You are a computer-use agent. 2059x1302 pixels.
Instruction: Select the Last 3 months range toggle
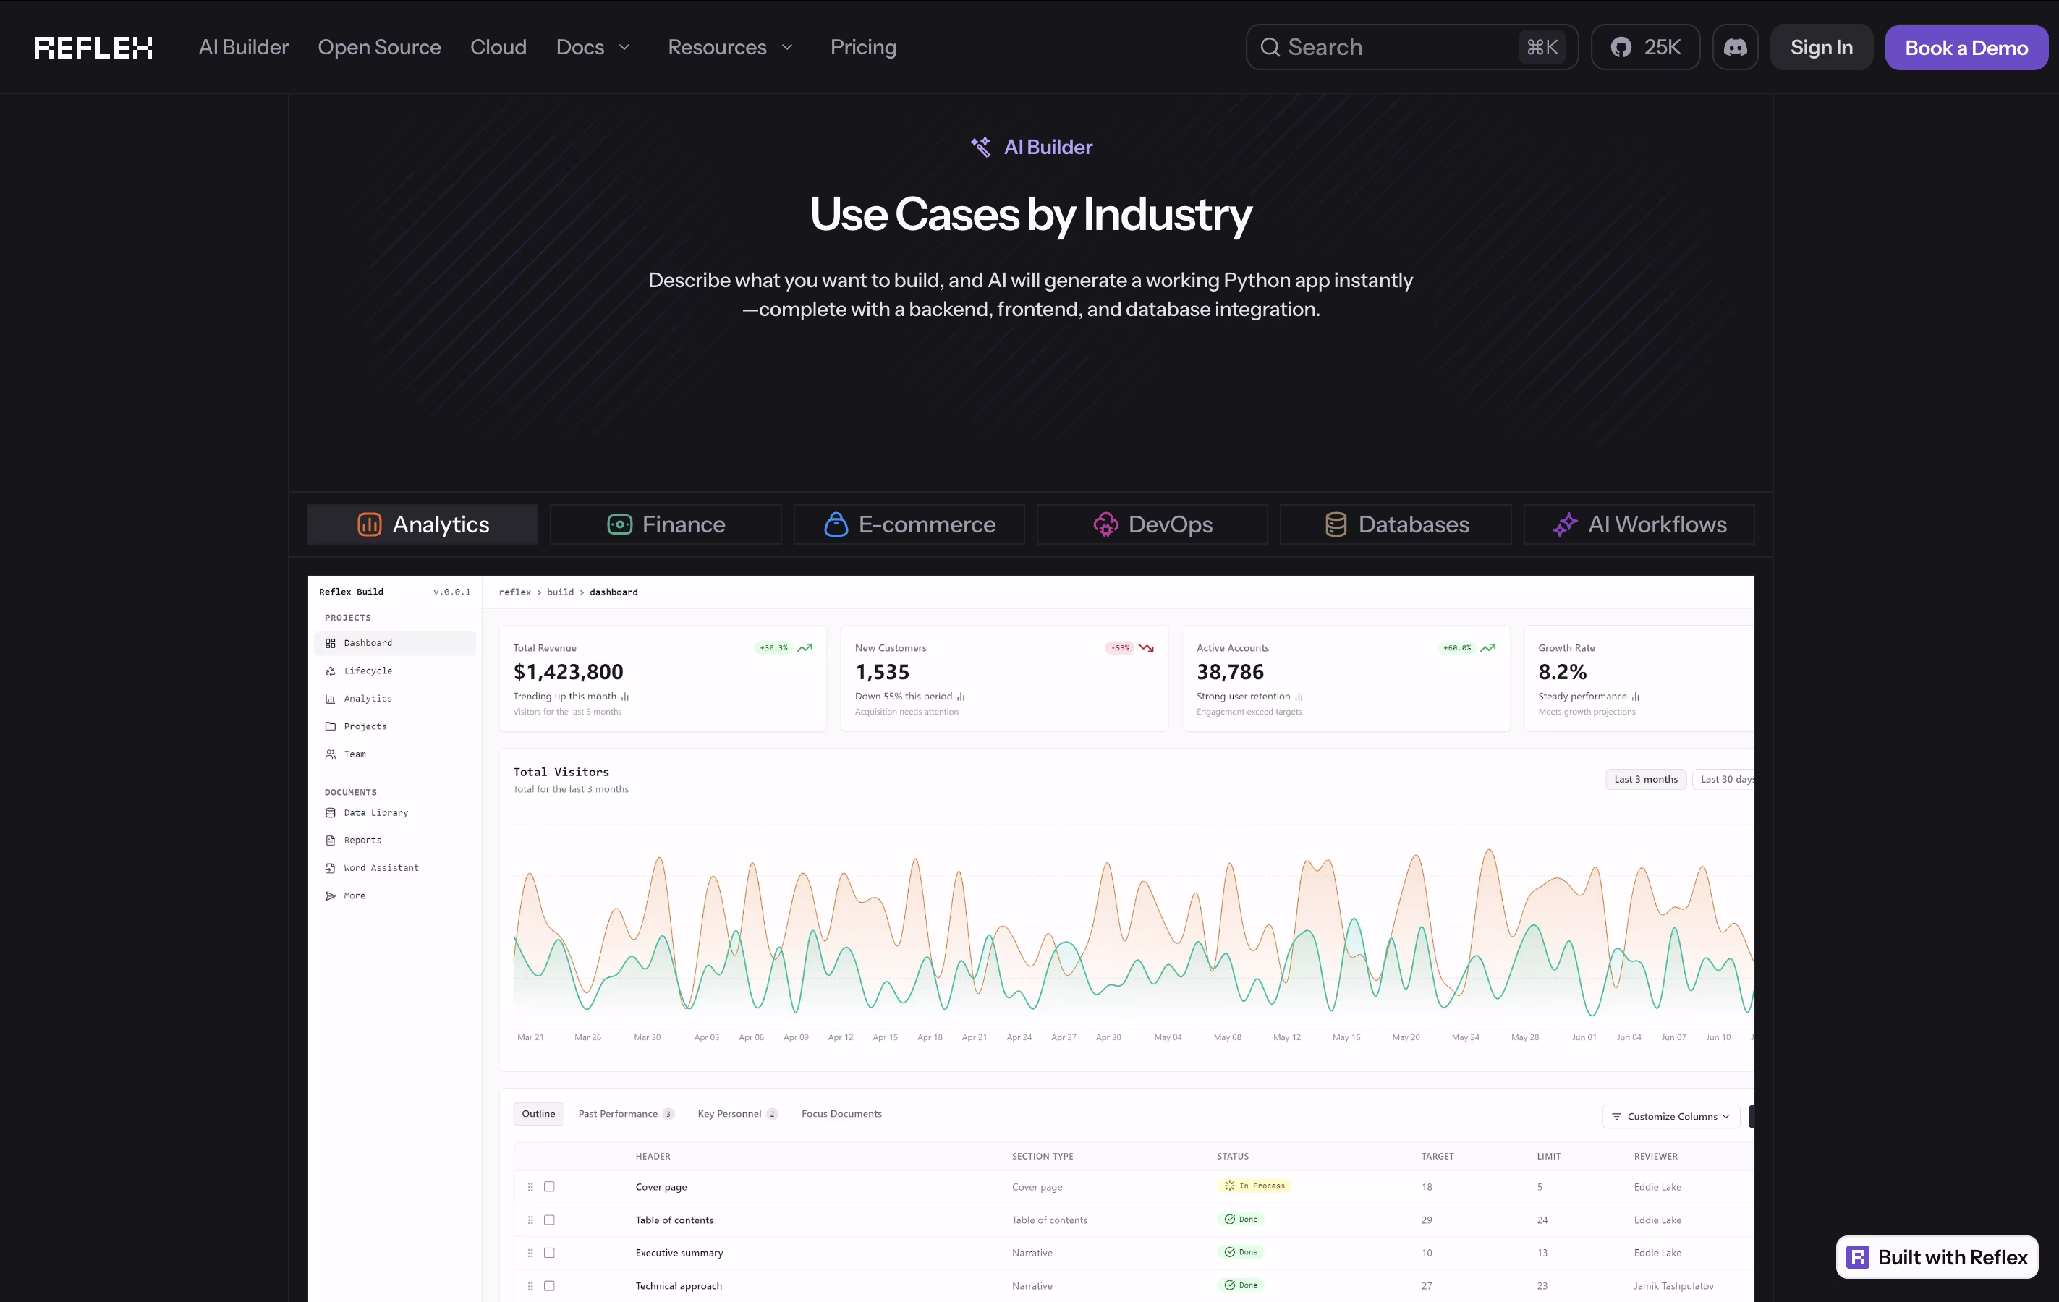(x=1645, y=779)
